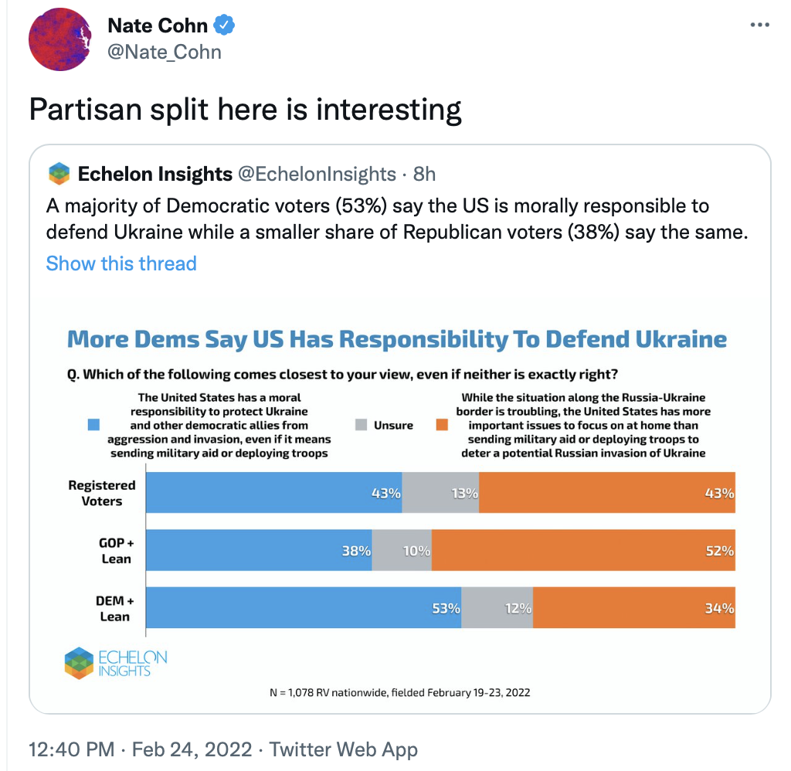This screenshot has height=771, width=791.
Task: Click the blue legend color square
Action: tap(93, 425)
